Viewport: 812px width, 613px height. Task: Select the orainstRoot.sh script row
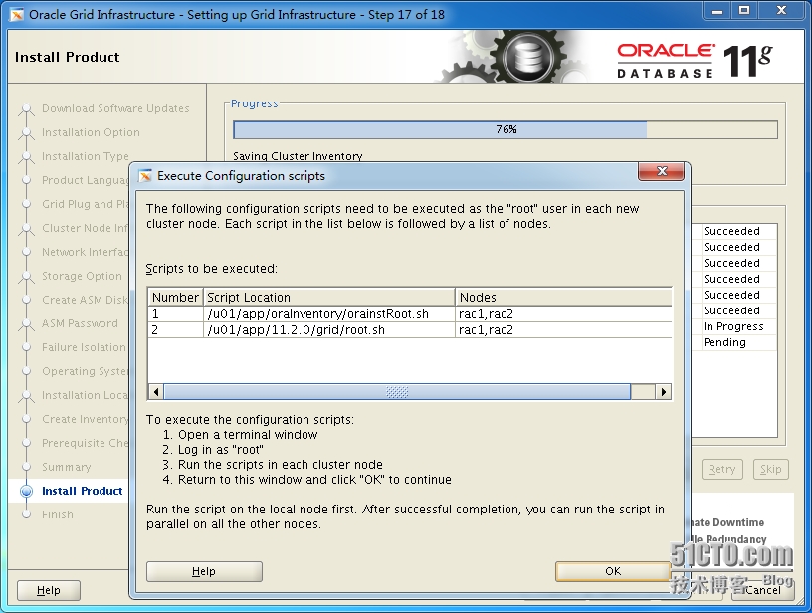(x=410, y=314)
